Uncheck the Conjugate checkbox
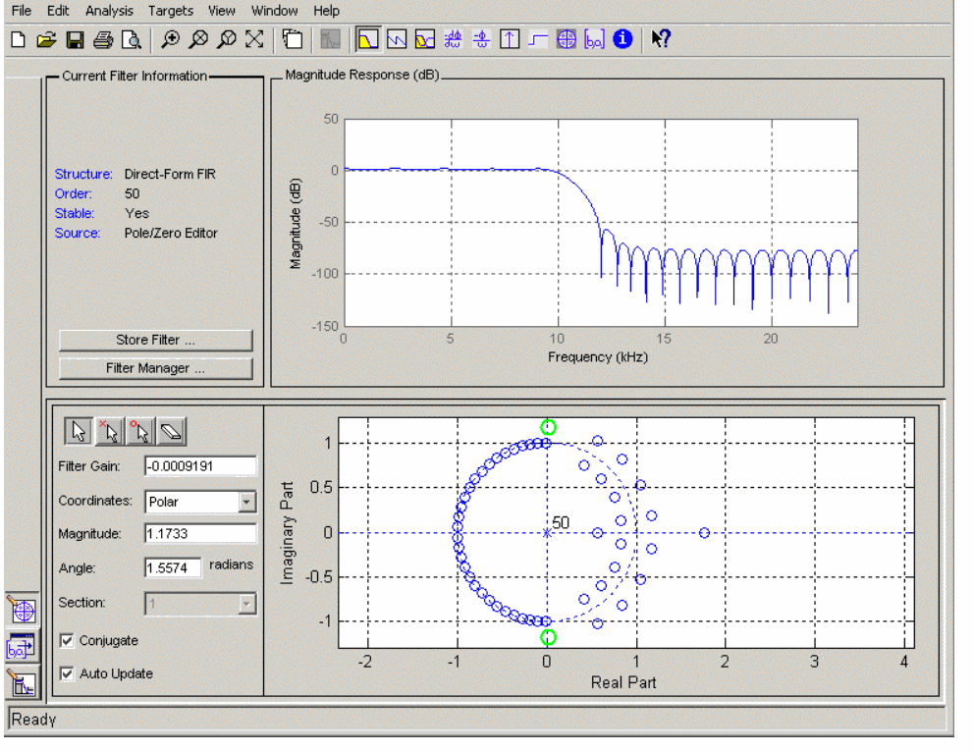973x752 pixels. (x=67, y=641)
